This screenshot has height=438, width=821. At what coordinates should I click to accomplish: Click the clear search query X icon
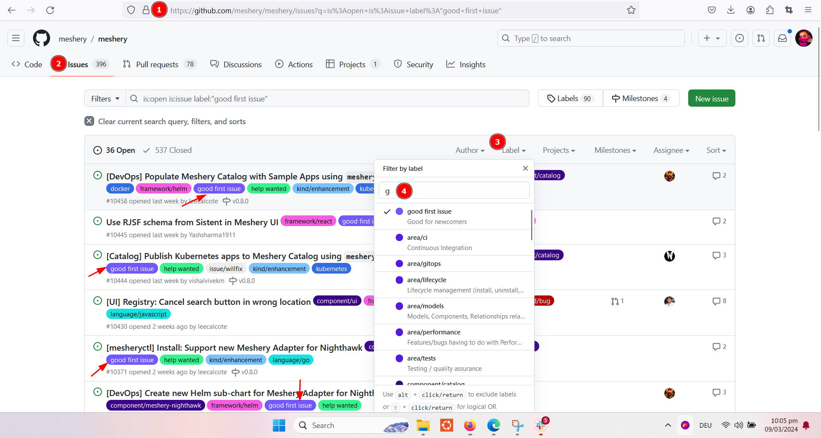(x=89, y=121)
